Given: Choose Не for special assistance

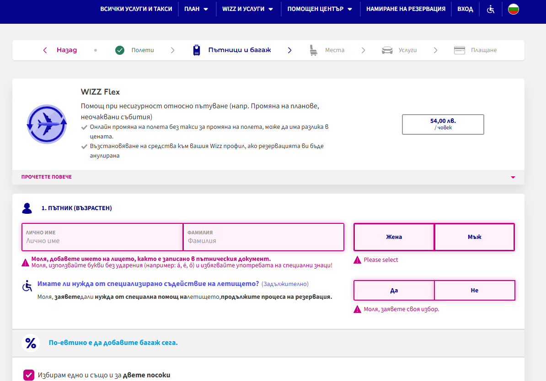Looking at the screenshot, I should click(x=475, y=290).
